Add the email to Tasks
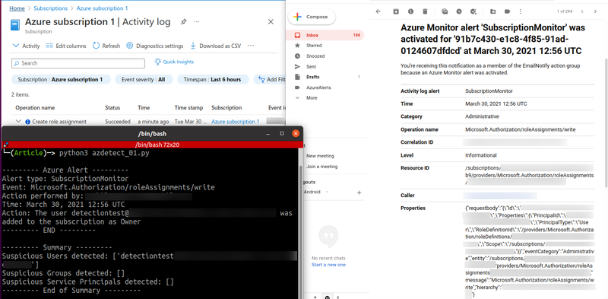The width and height of the screenshot is (608, 299). coord(473,11)
